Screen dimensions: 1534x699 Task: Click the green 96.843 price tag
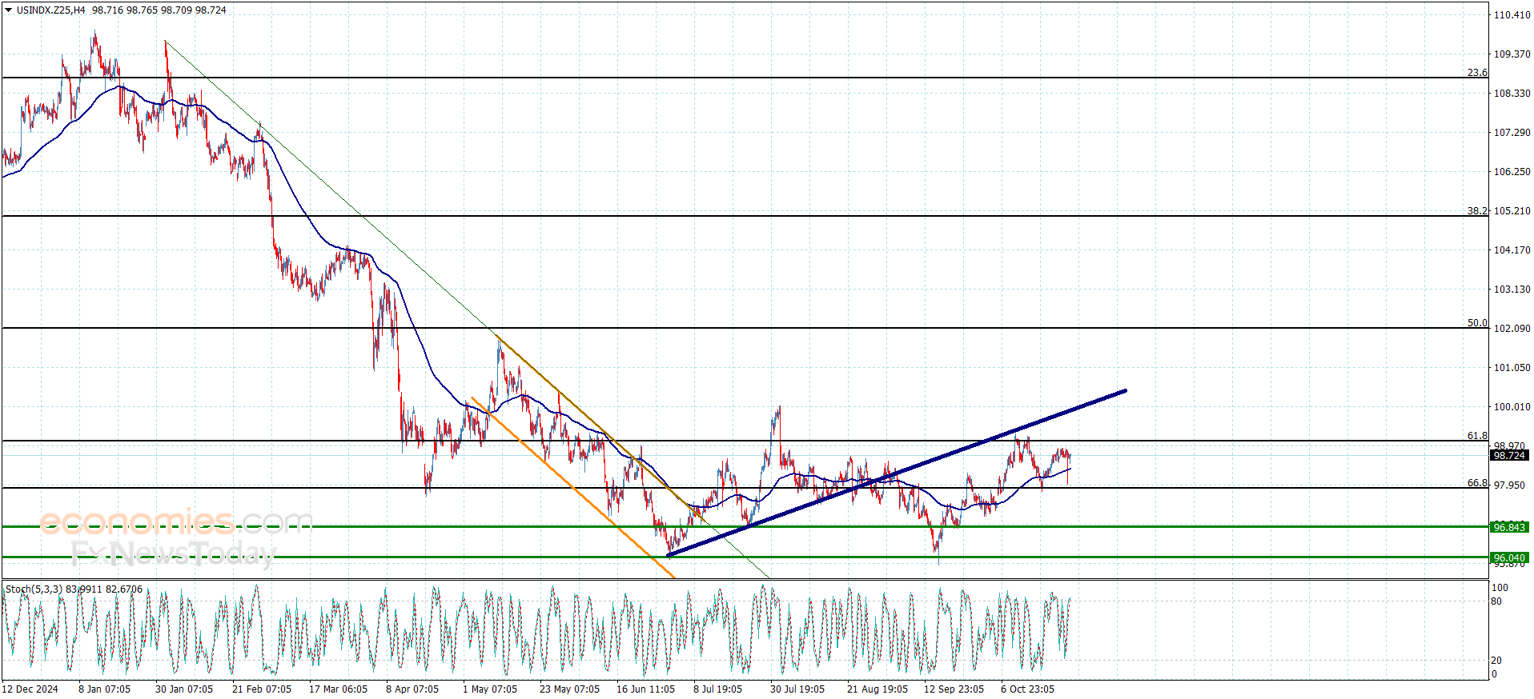[1508, 527]
